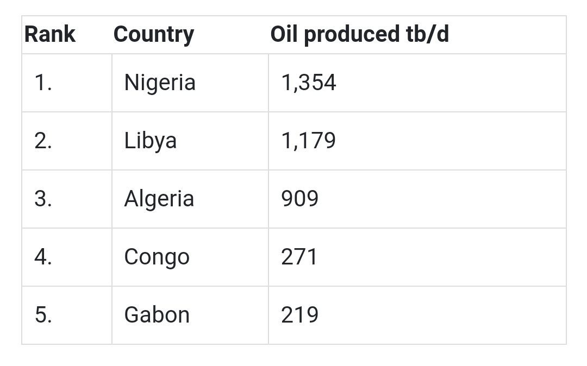Select the Gabon country cell

pyautogui.click(x=157, y=315)
